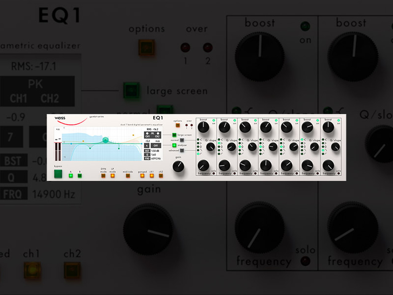Click the large teal node on EQ curve
393x295 pixels.
105,140
